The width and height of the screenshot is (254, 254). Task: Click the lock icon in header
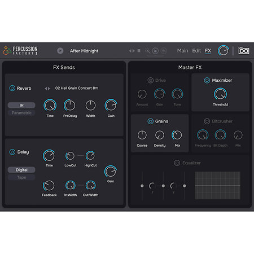click(x=155, y=51)
